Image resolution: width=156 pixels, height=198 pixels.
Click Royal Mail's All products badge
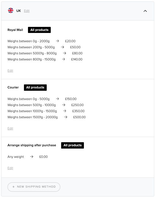(x=39, y=30)
